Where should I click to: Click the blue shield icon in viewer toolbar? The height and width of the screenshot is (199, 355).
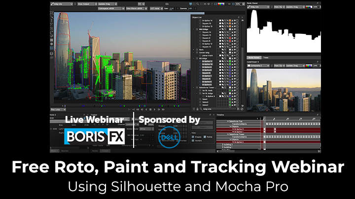click(x=190, y=4)
